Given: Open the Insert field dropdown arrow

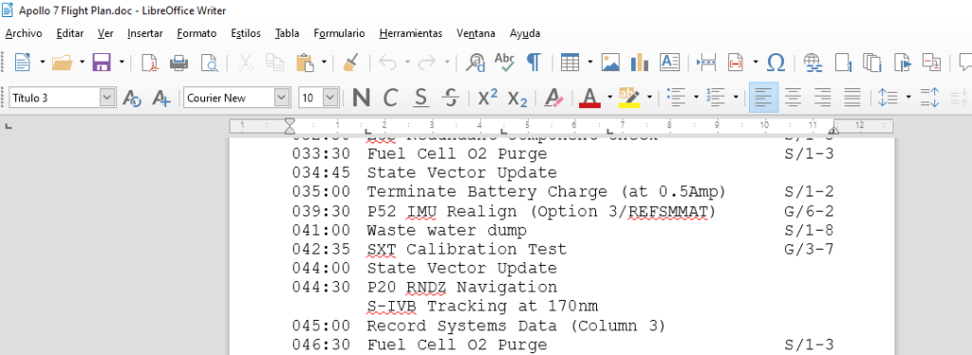Looking at the screenshot, I should 756,62.
